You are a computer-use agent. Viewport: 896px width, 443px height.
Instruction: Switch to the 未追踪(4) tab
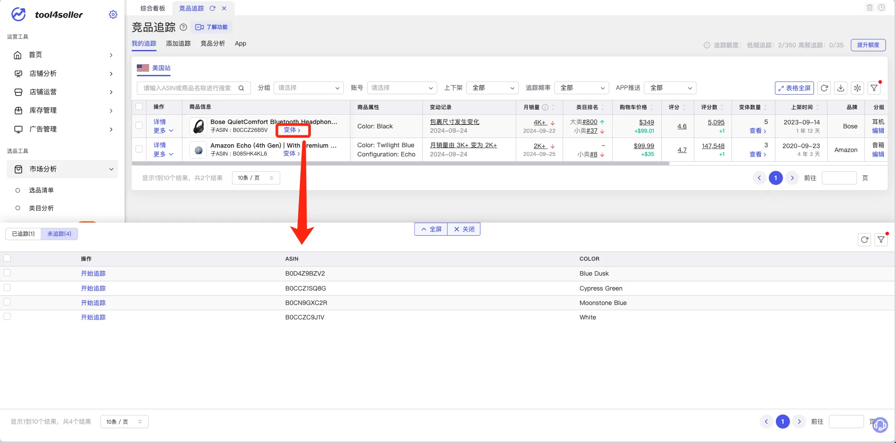(x=59, y=234)
